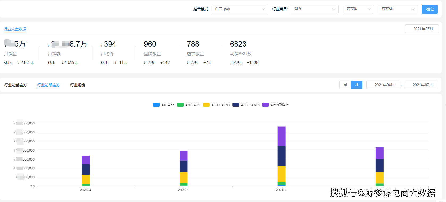Click the yellow segment of the 202105 bar
Screen dimensions: 446x202
pyautogui.click(x=184, y=178)
